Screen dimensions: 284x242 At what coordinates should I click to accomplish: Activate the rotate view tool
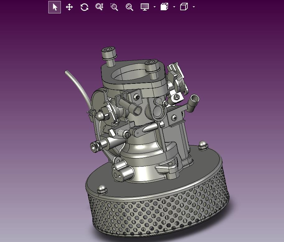pyautogui.click(x=84, y=7)
